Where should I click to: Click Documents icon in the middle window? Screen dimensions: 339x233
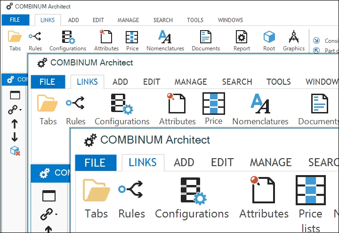click(x=320, y=104)
